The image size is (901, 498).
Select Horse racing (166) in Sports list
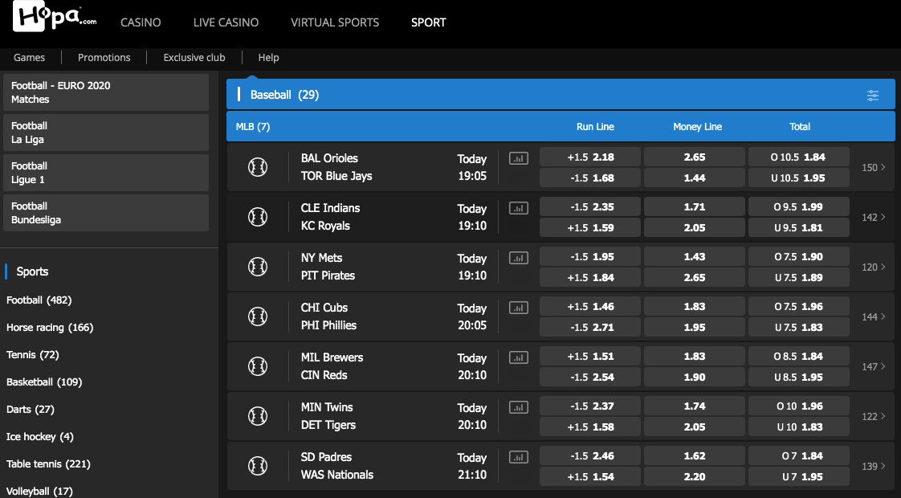coord(50,327)
